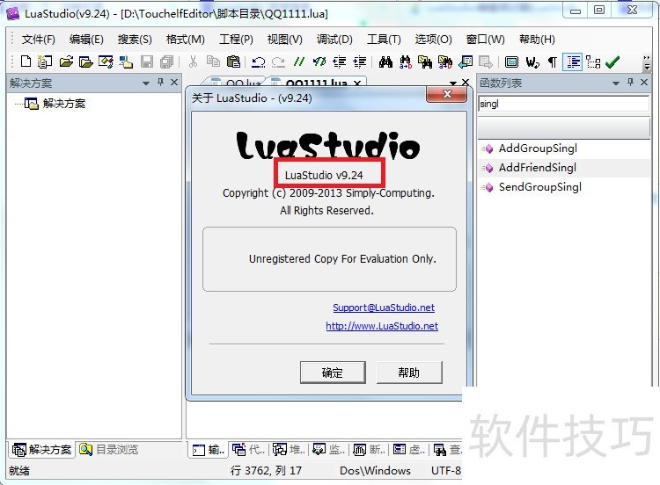Open the 调试(D) menu
Image resolution: width=660 pixels, height=485 pixels.
coord(334,40)
